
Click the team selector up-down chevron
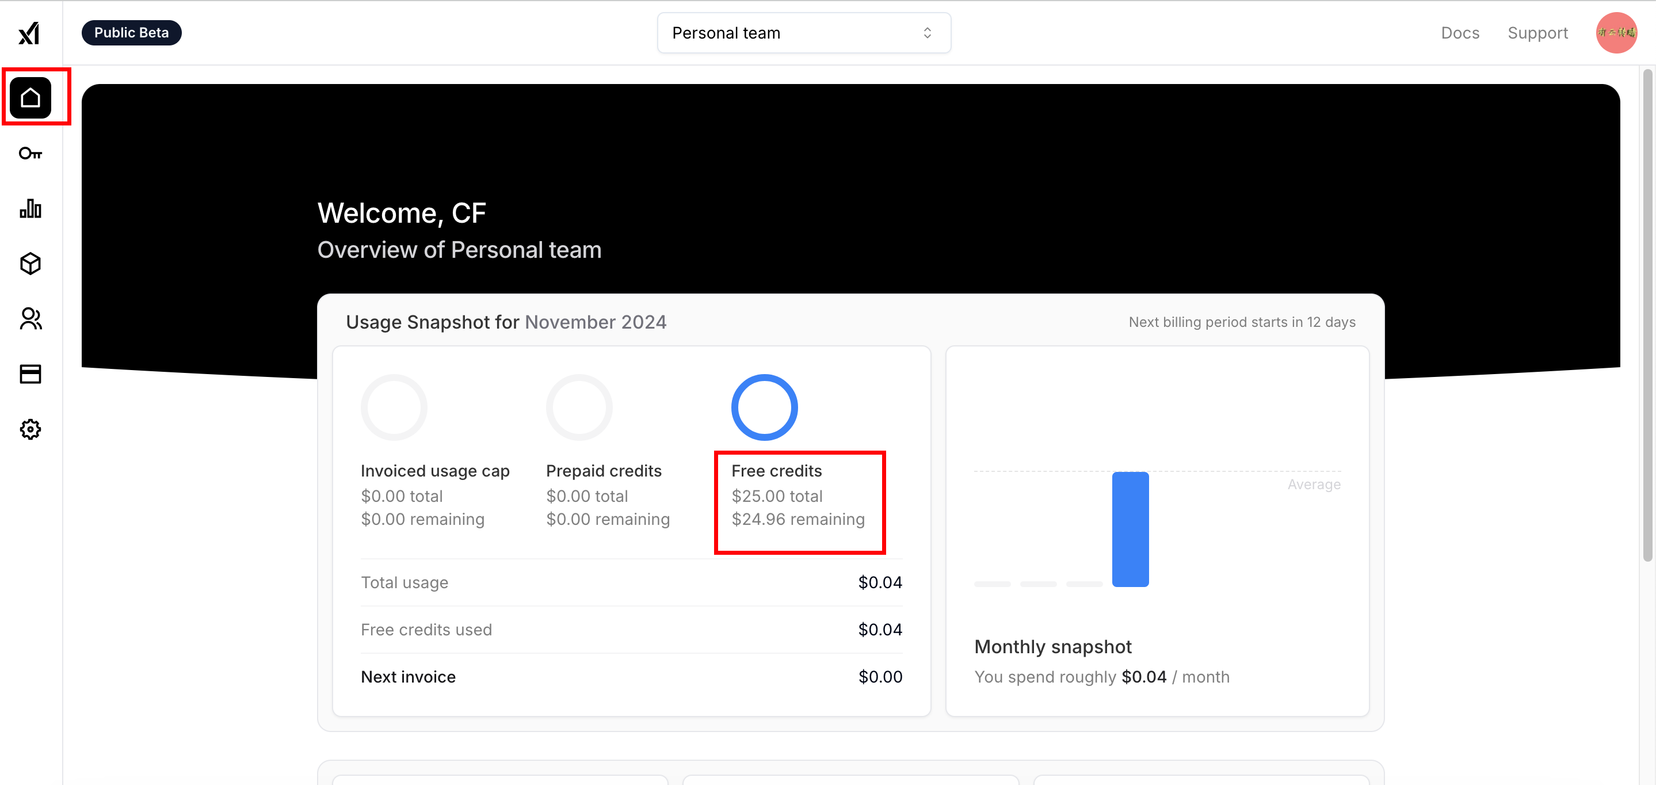click(927, 33)
